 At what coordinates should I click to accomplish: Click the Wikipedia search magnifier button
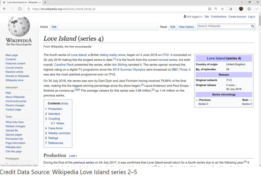pos(253,26)
